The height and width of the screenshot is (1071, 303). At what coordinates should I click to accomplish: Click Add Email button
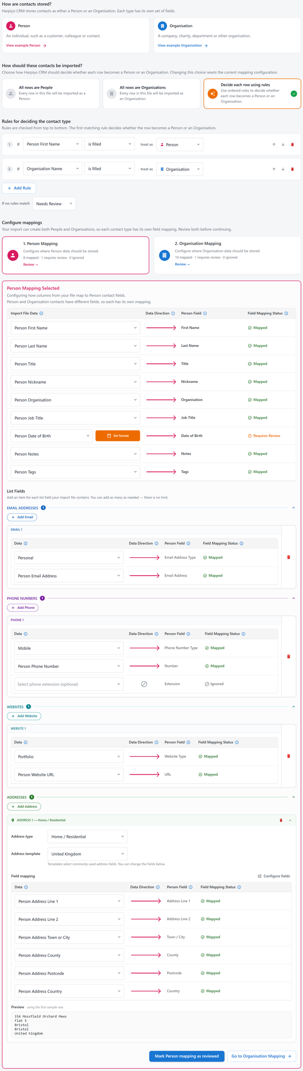22,517
